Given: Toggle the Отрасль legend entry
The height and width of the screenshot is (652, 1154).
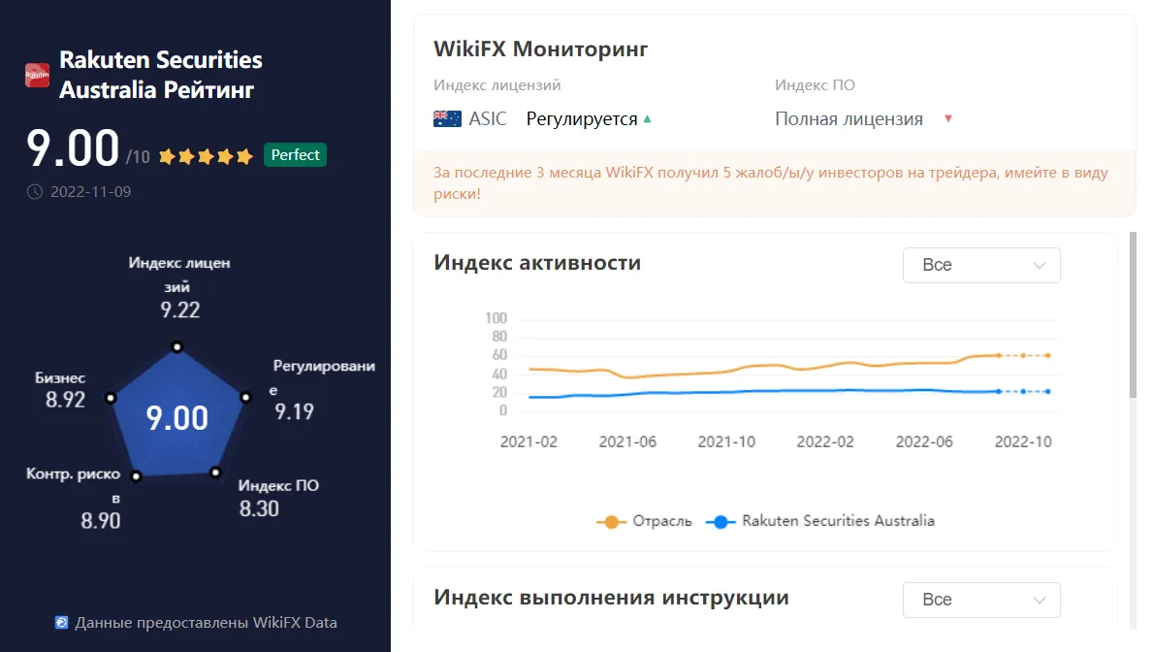Looking at the screenshot, I should click(x=644, y=521).
